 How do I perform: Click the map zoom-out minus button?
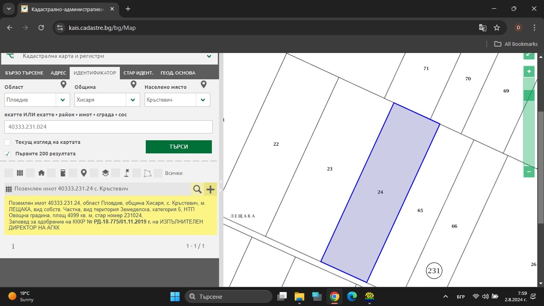(x=529, y=172)
